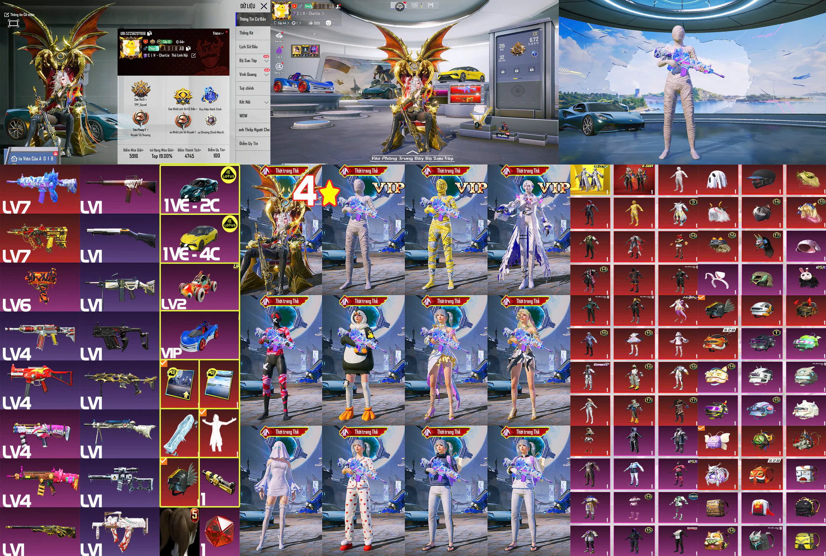Click the edit icon beside Thủ Lĩnh Hội

coord(193,55)
